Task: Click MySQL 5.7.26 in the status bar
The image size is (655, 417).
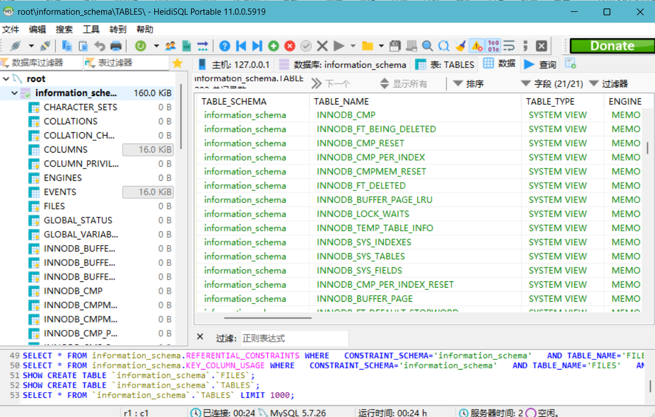Action: (297, 413)
